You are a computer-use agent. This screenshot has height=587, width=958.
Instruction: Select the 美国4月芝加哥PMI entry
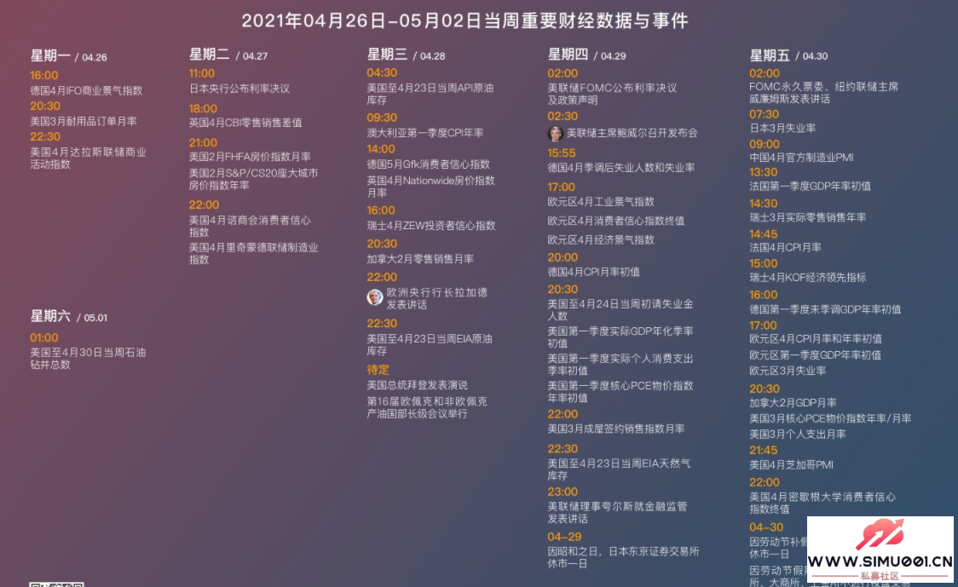point(791,465)
